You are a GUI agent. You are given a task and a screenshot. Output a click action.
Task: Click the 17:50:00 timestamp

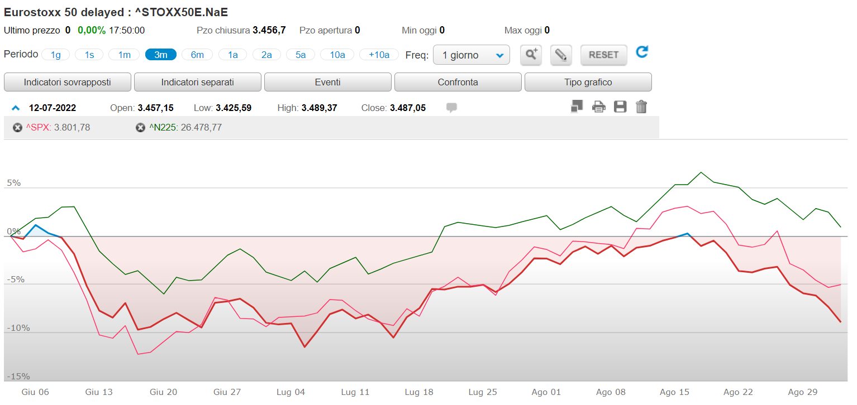coord(127,30)
